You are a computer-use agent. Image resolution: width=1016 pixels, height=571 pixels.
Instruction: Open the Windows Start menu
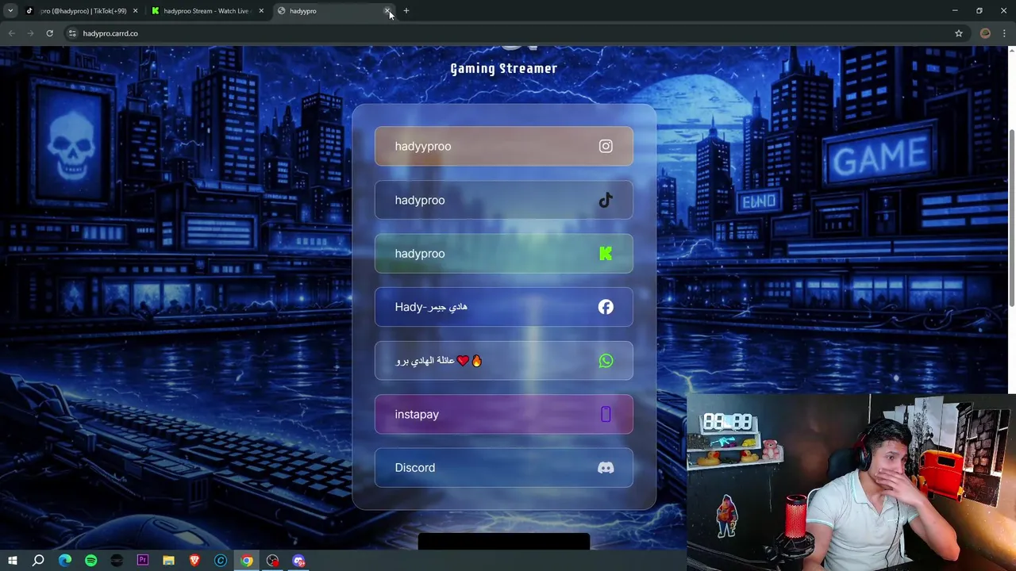coord(13,561)
